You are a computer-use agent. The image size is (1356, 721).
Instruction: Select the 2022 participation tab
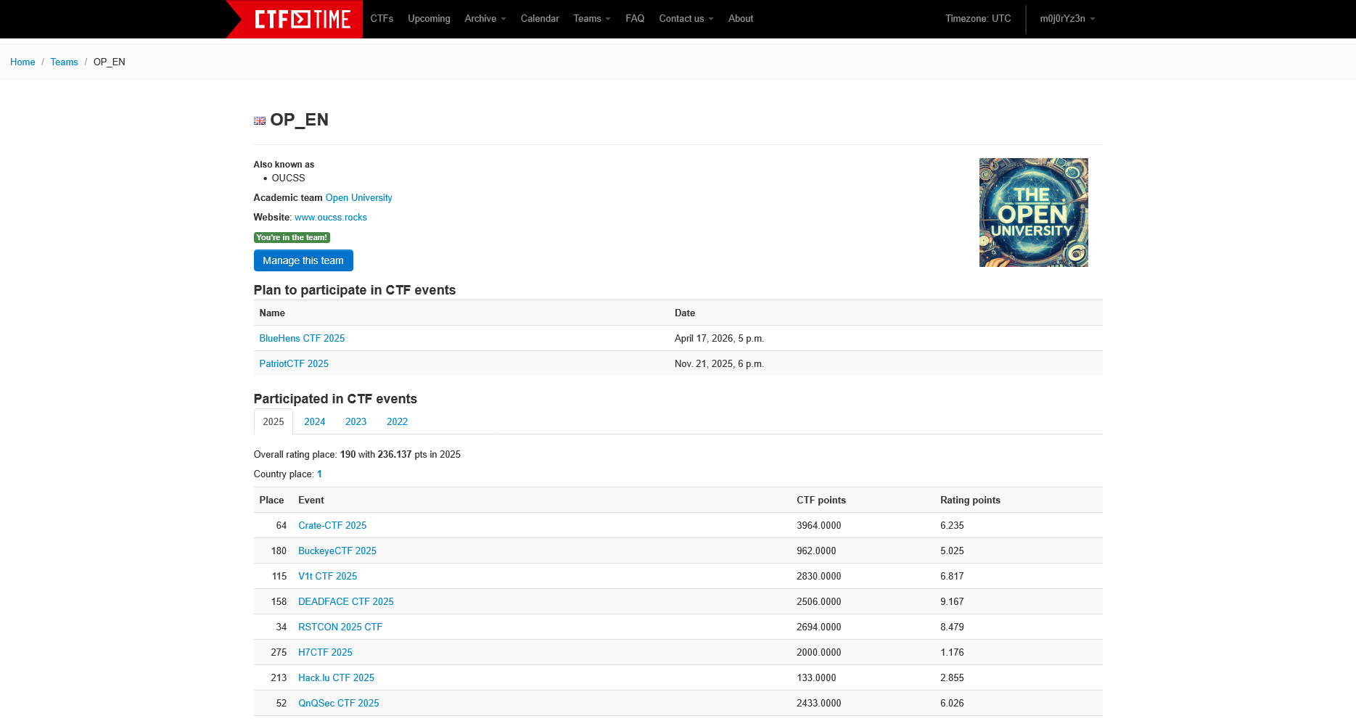pyautogui.click(x=397, y=422)
